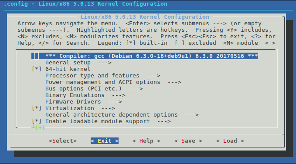
Task: Click the green (+) more-items indicator
Action: pos(40,127)
